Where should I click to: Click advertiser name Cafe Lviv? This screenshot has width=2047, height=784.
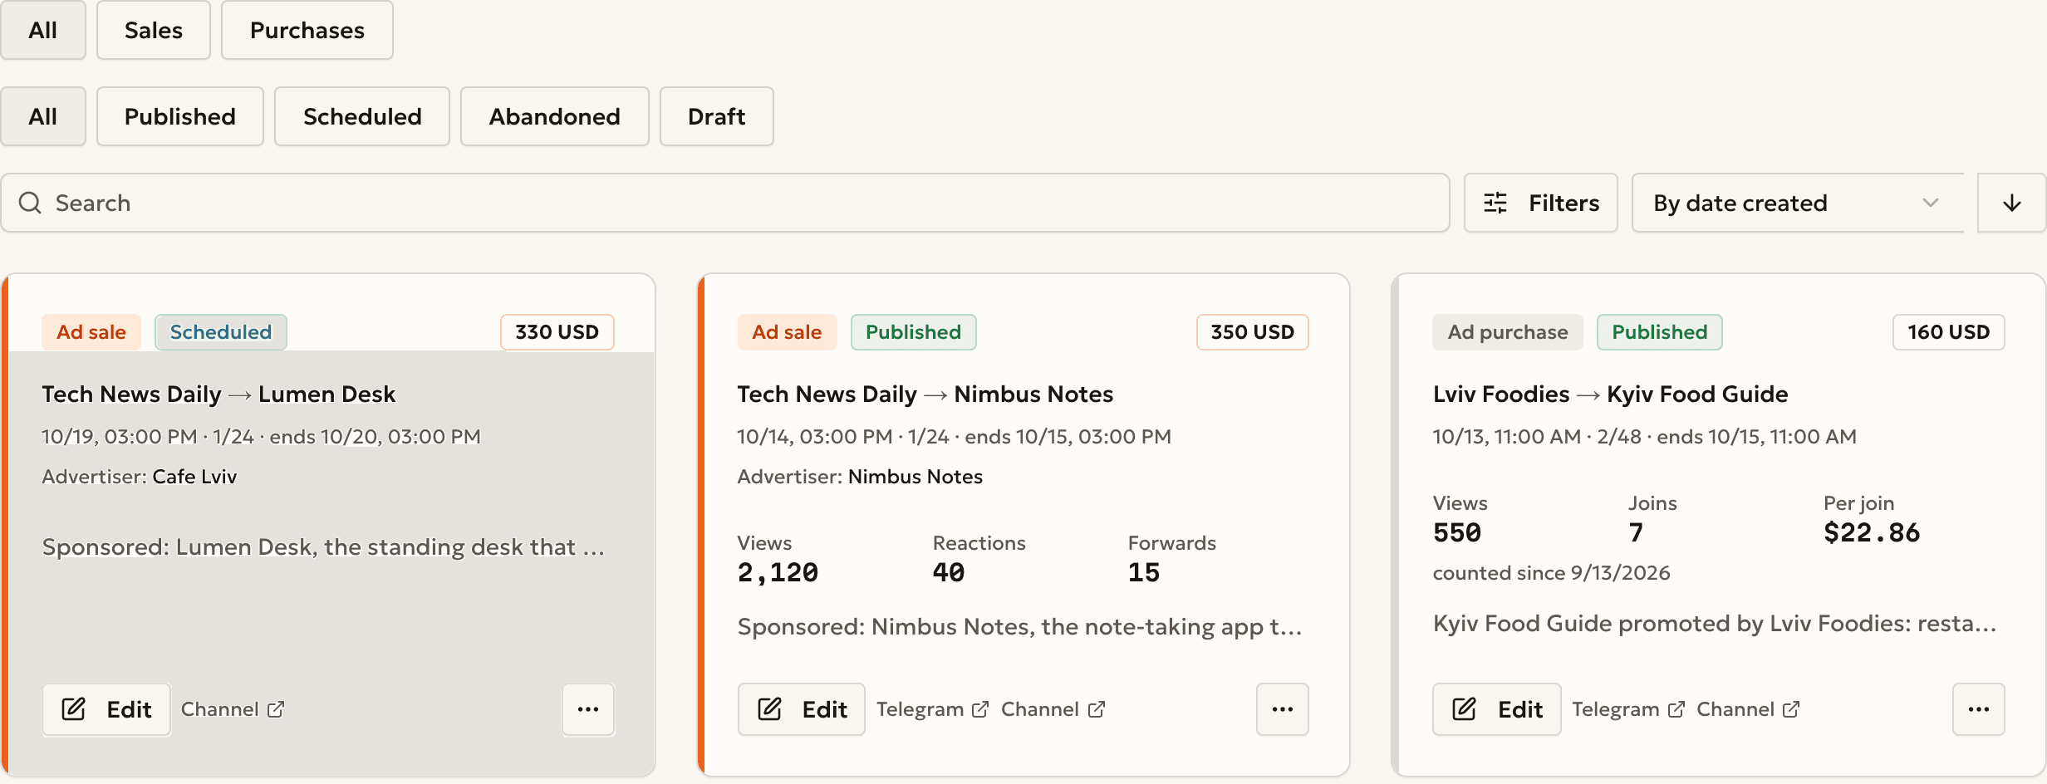tap(195, 477)
